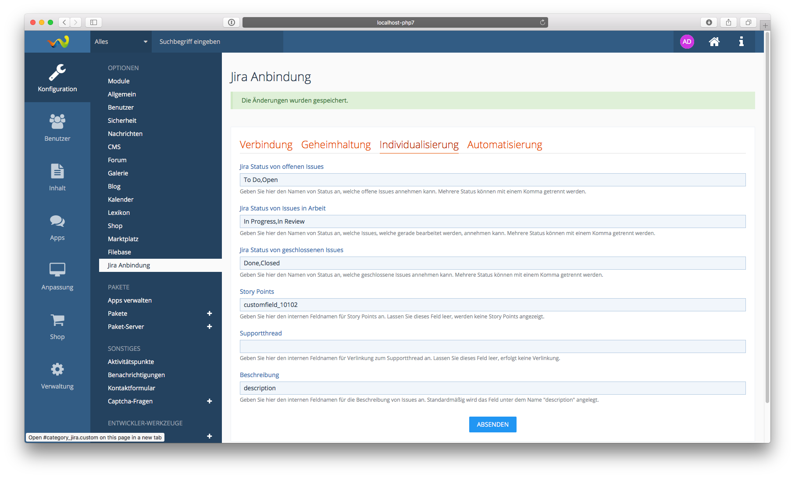Open the AD user avatar menu
This screenshot has height=478, width=795.
(687, 42)
